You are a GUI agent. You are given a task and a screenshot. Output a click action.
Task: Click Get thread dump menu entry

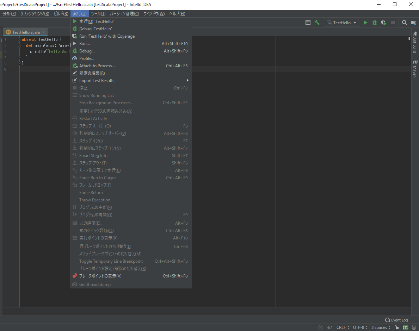click(x=131, y=285)
